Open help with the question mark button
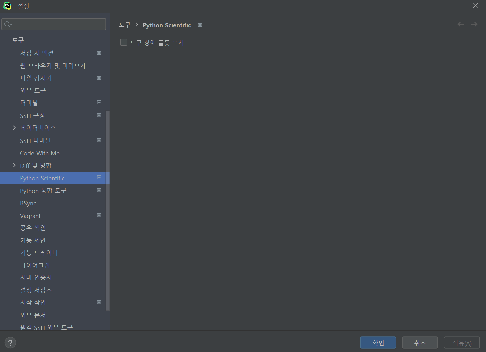486x352 pixels. pos(10,343)
